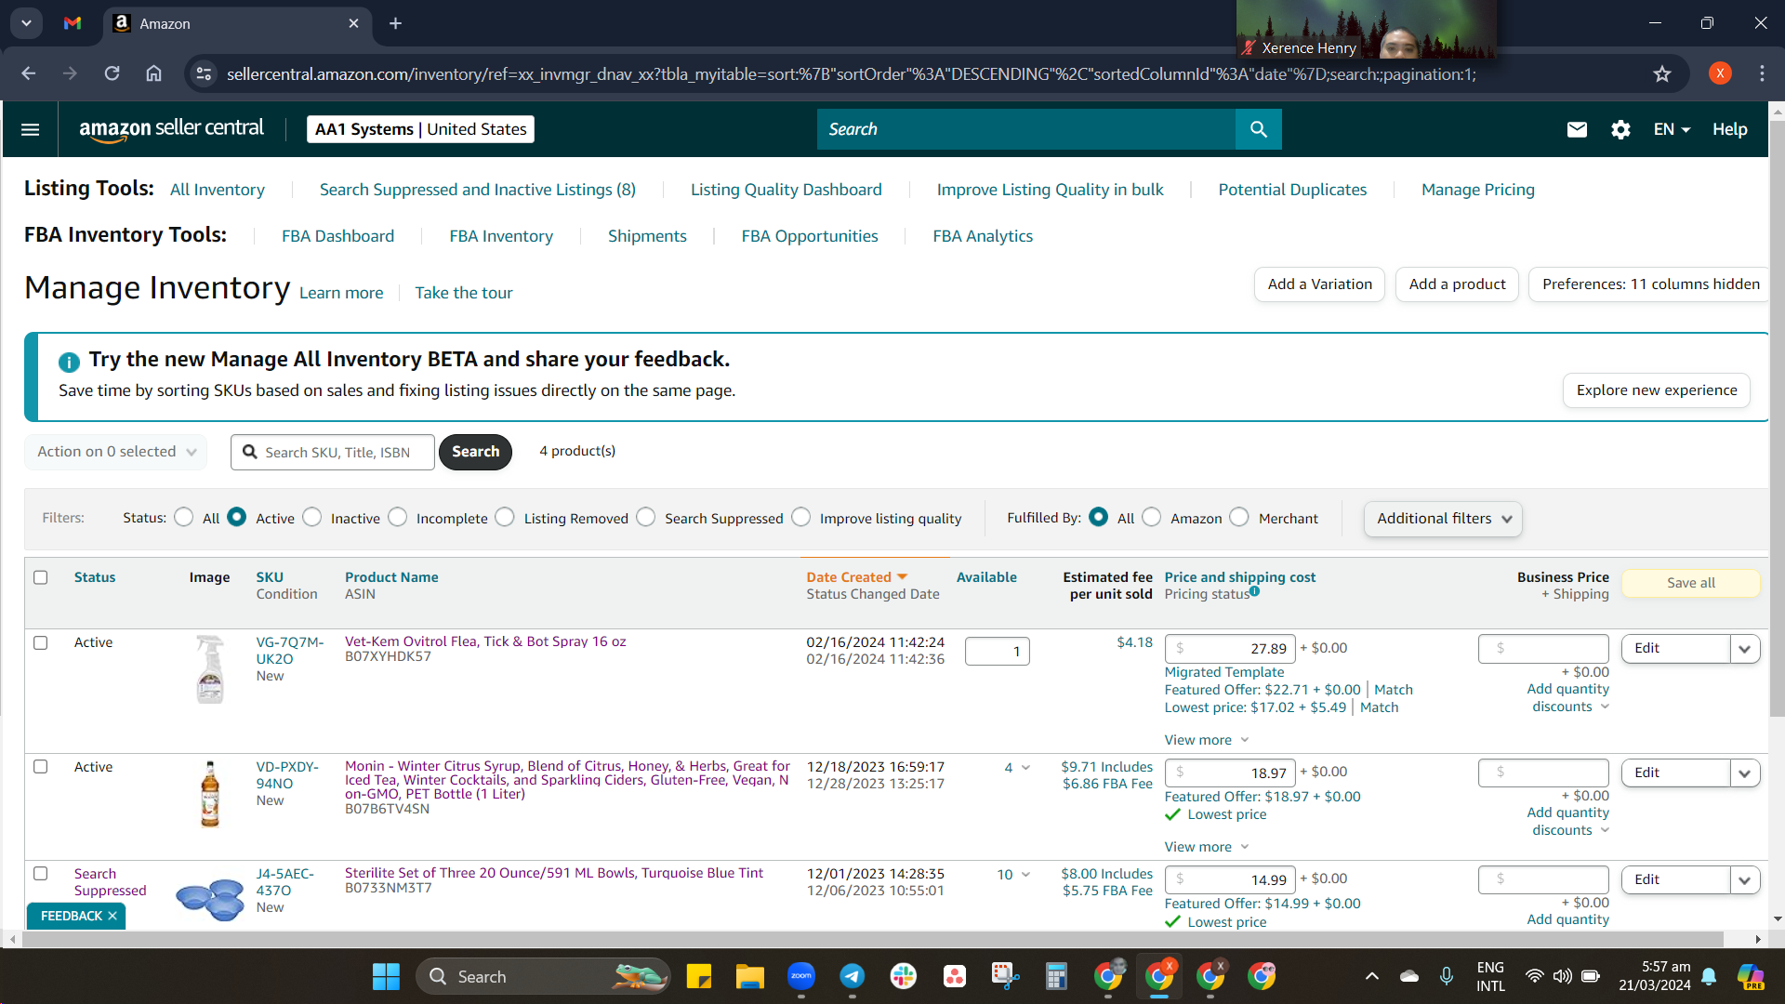Screen dimensions: 1785x1004
Task: Open the Action on 0 selected dropdown
Action: coord(116,452)
